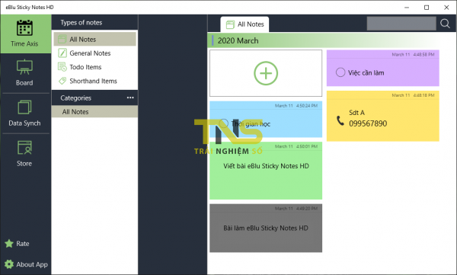
Task: Maximize the eBlu Sticky Notes HD window
Action: tap(427, 8)
